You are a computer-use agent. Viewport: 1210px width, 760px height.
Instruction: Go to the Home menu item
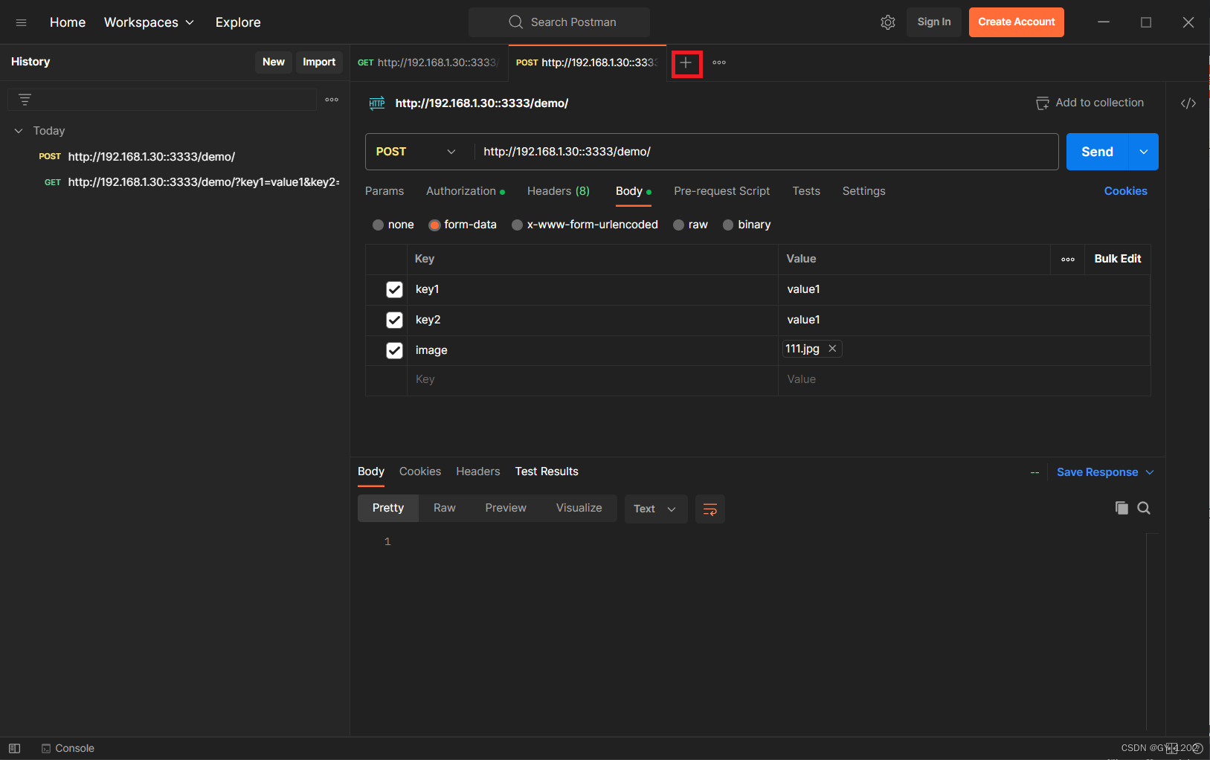pyautogui.click(x=68, y=22)
